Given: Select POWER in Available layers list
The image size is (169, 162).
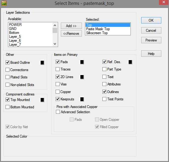Looking at the screenshot, I should 15,25.
